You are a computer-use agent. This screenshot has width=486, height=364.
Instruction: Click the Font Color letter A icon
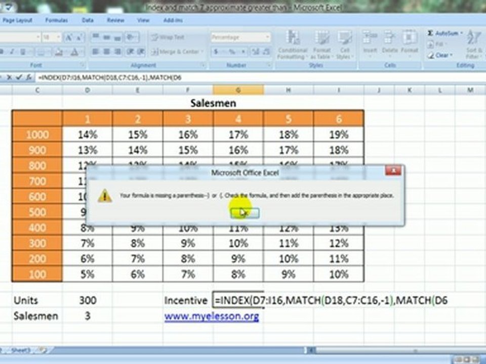click(x=74, y=52)
